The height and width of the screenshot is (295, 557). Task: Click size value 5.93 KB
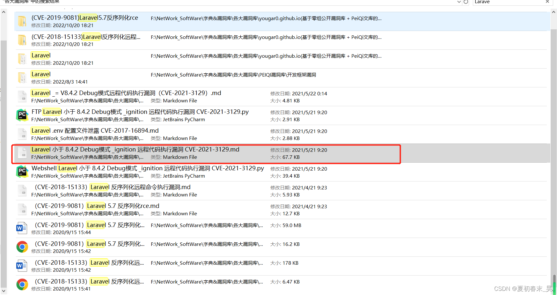pyautogui.click(x=291, y=195)
